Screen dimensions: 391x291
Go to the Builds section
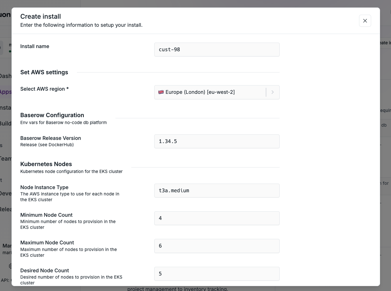6,123
